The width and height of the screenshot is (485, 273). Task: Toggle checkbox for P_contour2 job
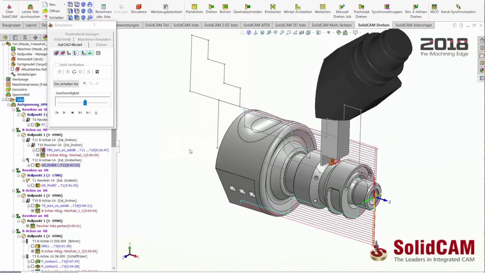click(x=33, y=267)
